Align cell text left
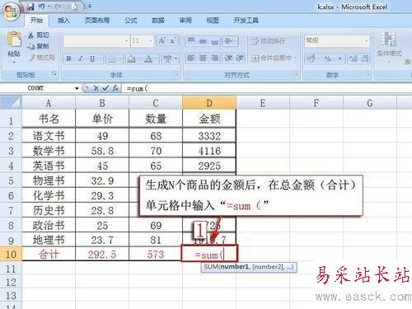 (191, 59)
